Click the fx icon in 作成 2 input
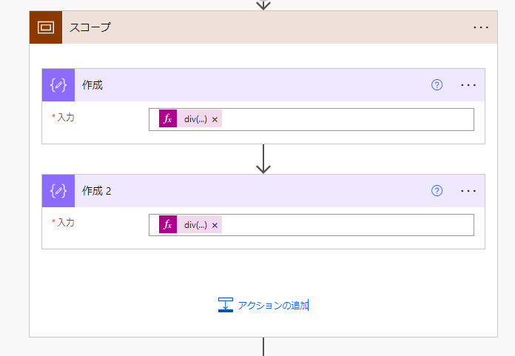This screenshot has width=515, height=356. [x=168, y=225]
